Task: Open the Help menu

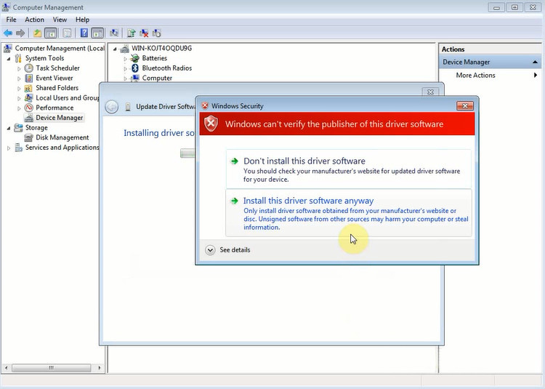Action: point(82,20)
